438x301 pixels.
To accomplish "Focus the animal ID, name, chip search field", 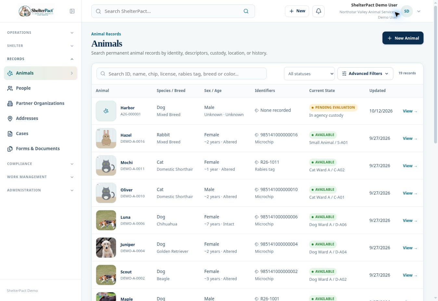I will click(x=182, y=74).
